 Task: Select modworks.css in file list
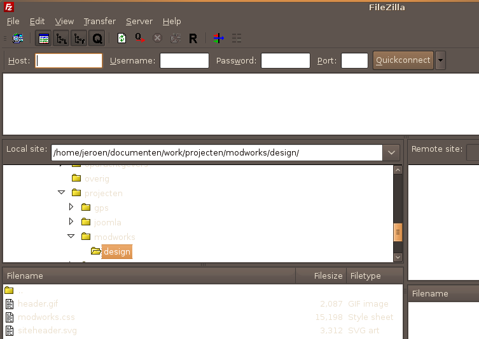coord(46,317)
